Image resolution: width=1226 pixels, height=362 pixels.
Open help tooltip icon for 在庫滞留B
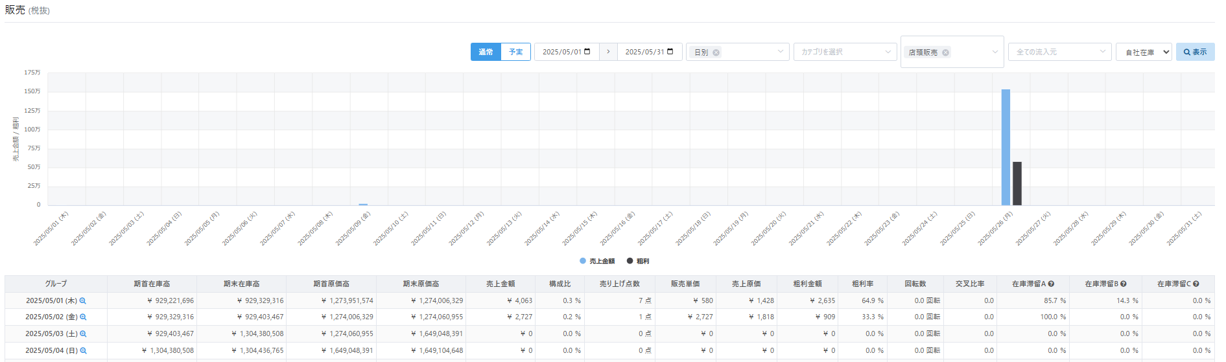tap(1123, 284)
